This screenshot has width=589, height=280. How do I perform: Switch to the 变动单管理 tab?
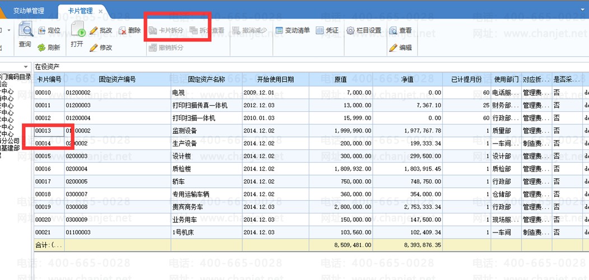[29, 11]
